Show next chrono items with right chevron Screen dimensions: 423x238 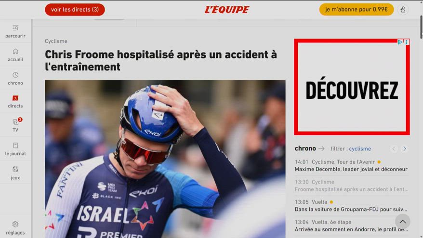point(405,149)
